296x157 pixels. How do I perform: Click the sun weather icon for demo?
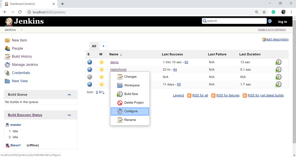(101, 62)
